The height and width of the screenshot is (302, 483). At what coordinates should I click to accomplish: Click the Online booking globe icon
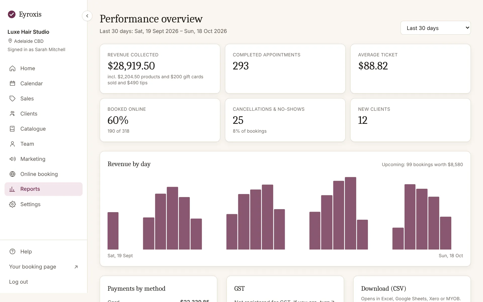pos(12,174)
